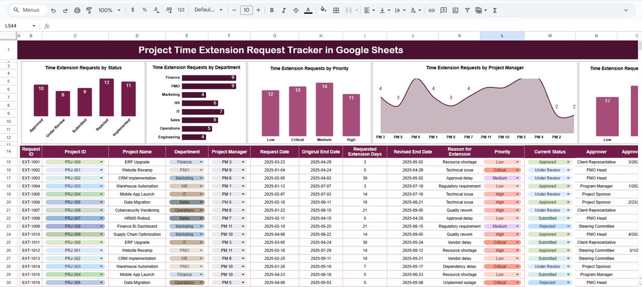Image resolution: width=642 pixels, height=287 pixels.
Task: Toggle italic formatting
Action: click(284, 10)
